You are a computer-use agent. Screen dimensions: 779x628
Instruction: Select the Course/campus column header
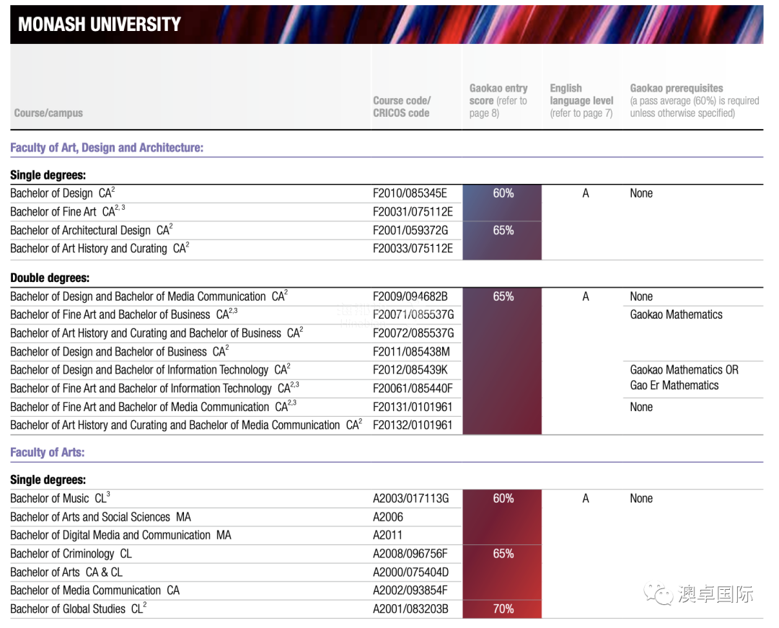48,113
